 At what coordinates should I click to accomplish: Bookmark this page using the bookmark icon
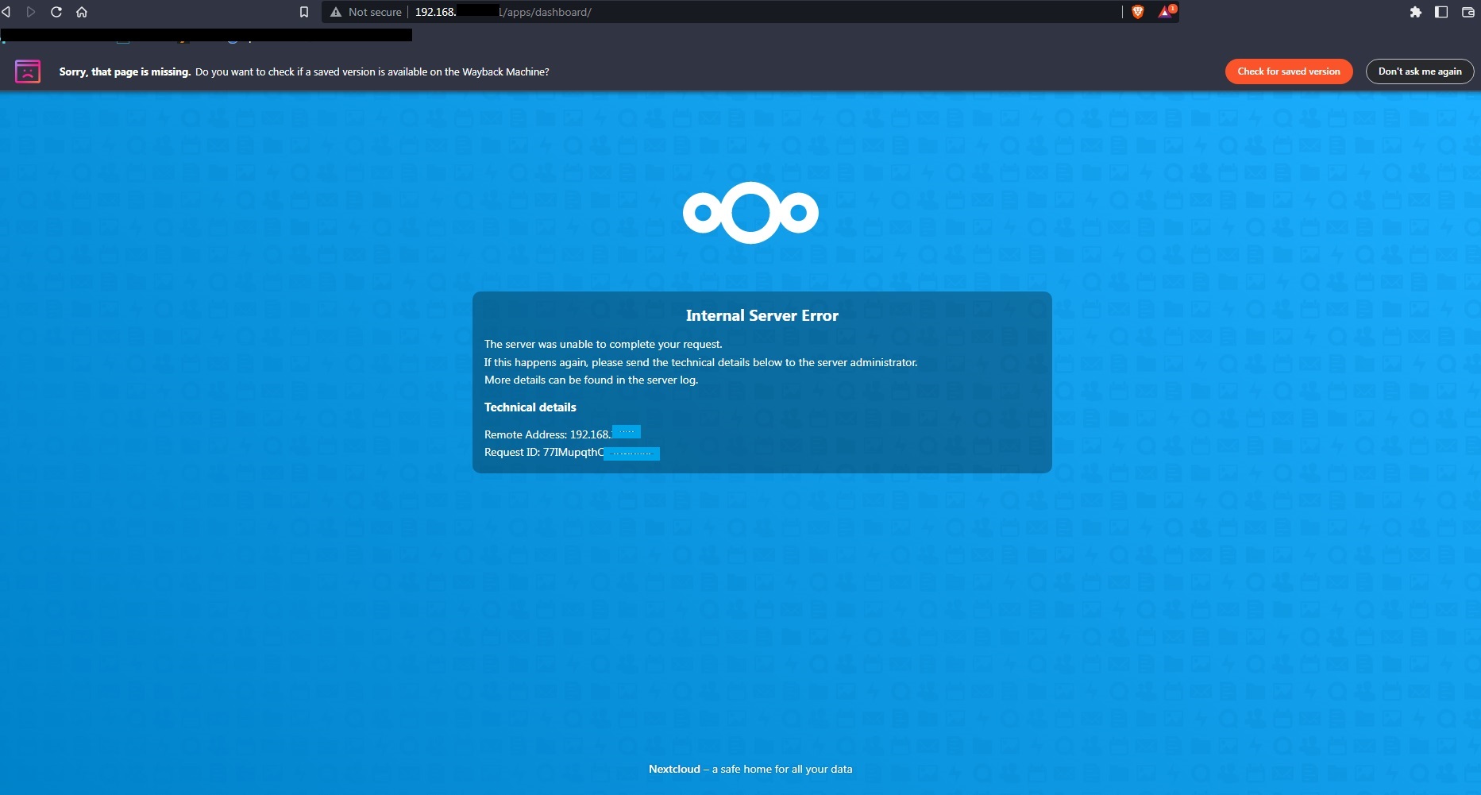pyautogui.click(x=304, y=12)
